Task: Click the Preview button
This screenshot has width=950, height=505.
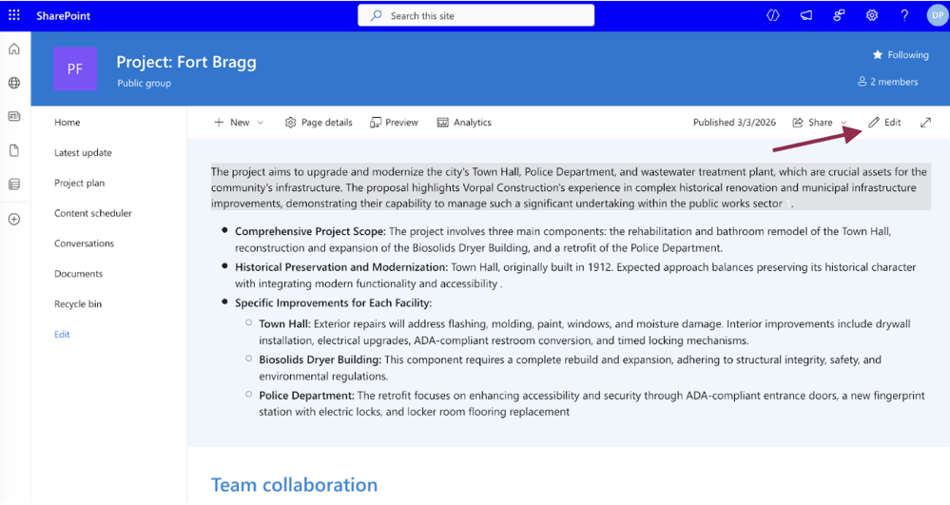Action: point(394,122)
